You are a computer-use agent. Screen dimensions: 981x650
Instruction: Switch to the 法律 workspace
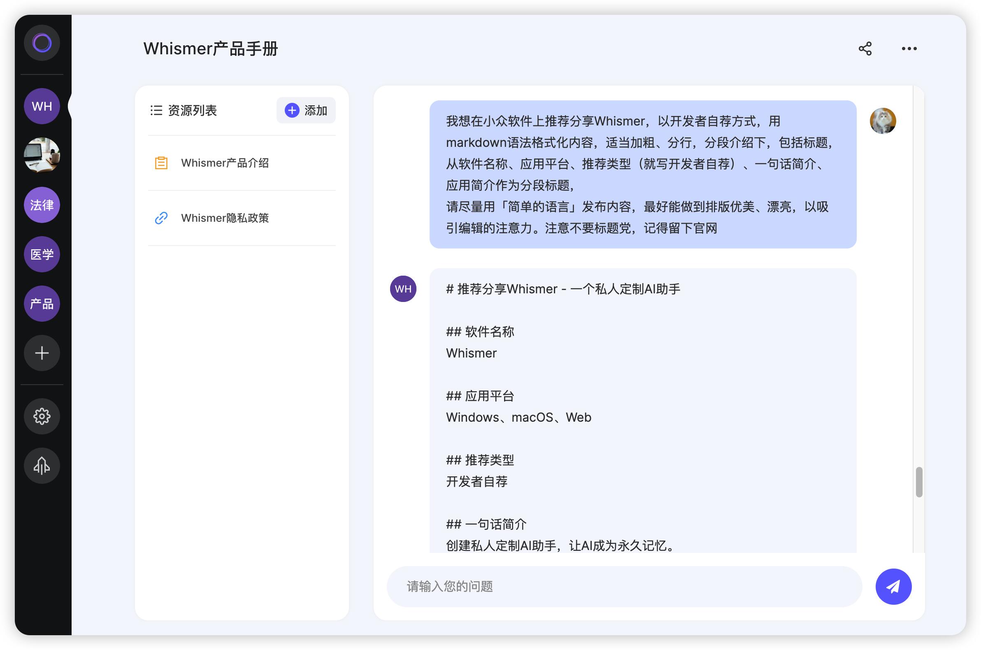[x=42, y=205]
